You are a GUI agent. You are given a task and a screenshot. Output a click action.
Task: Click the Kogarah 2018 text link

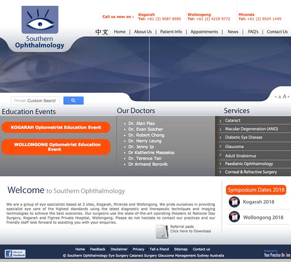(x=259, y=202)
